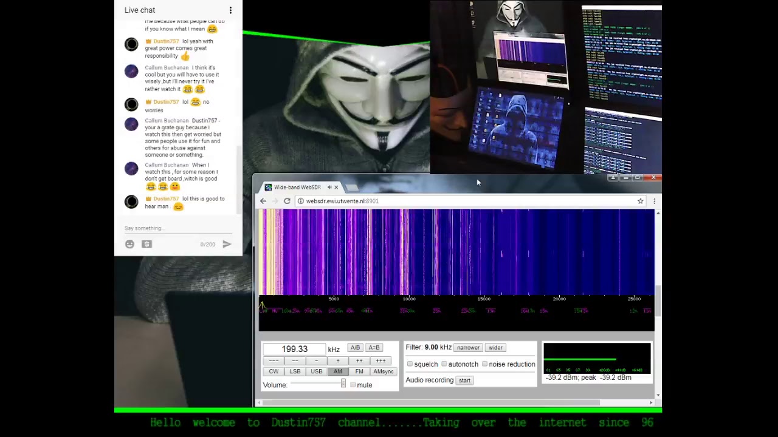Select USB modulation mode

(317, 371)
